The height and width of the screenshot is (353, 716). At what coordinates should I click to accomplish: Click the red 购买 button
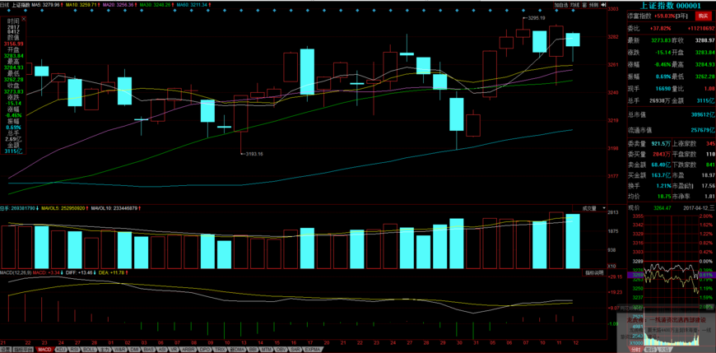703,16
